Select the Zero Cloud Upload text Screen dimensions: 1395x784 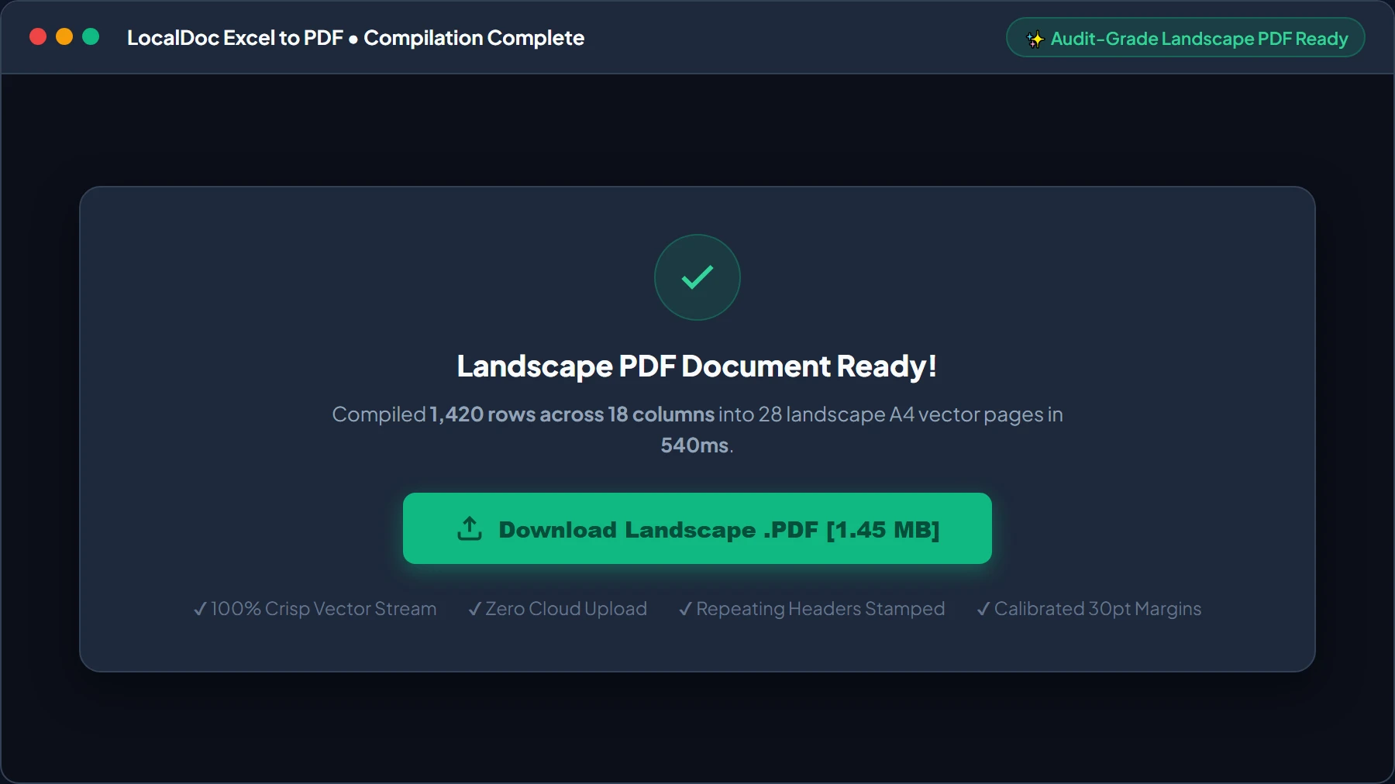(557, 609)
